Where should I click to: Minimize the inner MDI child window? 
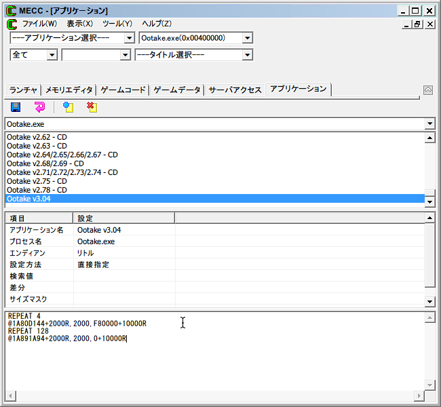[406, 24]
